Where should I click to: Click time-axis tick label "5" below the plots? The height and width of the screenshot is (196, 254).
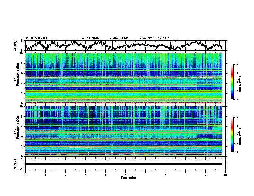(x=125, y=175)
